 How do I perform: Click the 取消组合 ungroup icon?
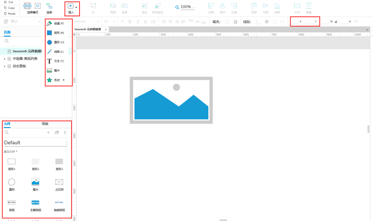pos(158,6)
